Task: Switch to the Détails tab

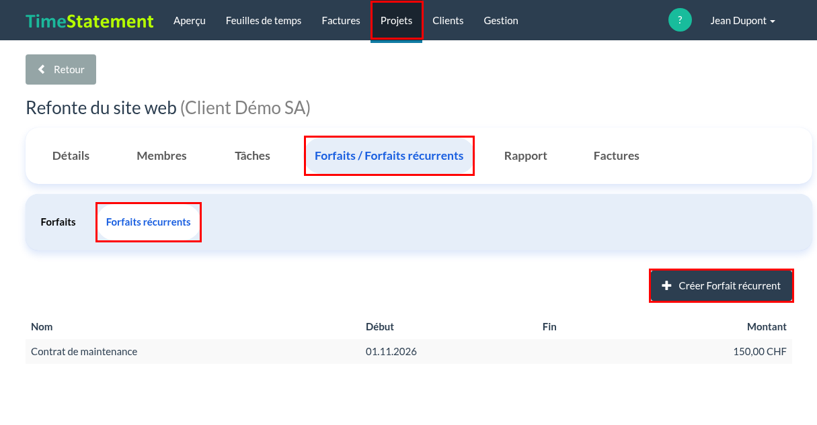Action: tap(71, 156)
